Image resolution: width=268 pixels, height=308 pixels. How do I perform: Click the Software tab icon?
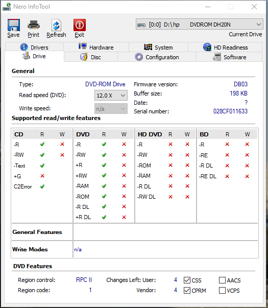217,57
